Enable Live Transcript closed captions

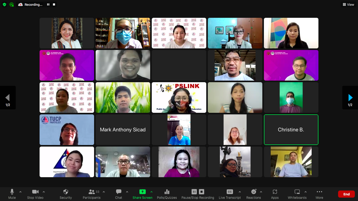tap(230, 194)
